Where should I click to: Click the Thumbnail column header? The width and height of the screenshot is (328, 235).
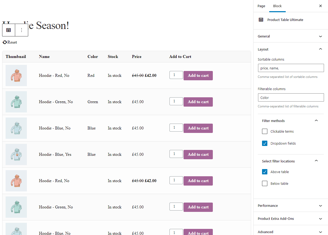point(16,57)
